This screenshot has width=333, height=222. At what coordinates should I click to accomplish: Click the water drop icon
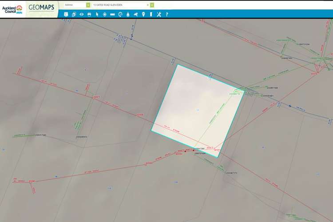point(128,14)
